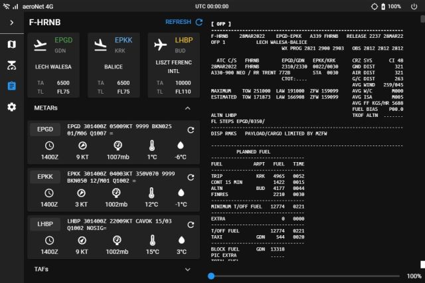Image resolution: width=425 pixels, height=283 pixels.
Task: Click the brightness icon in the status bar
Action: click(374, 6)
